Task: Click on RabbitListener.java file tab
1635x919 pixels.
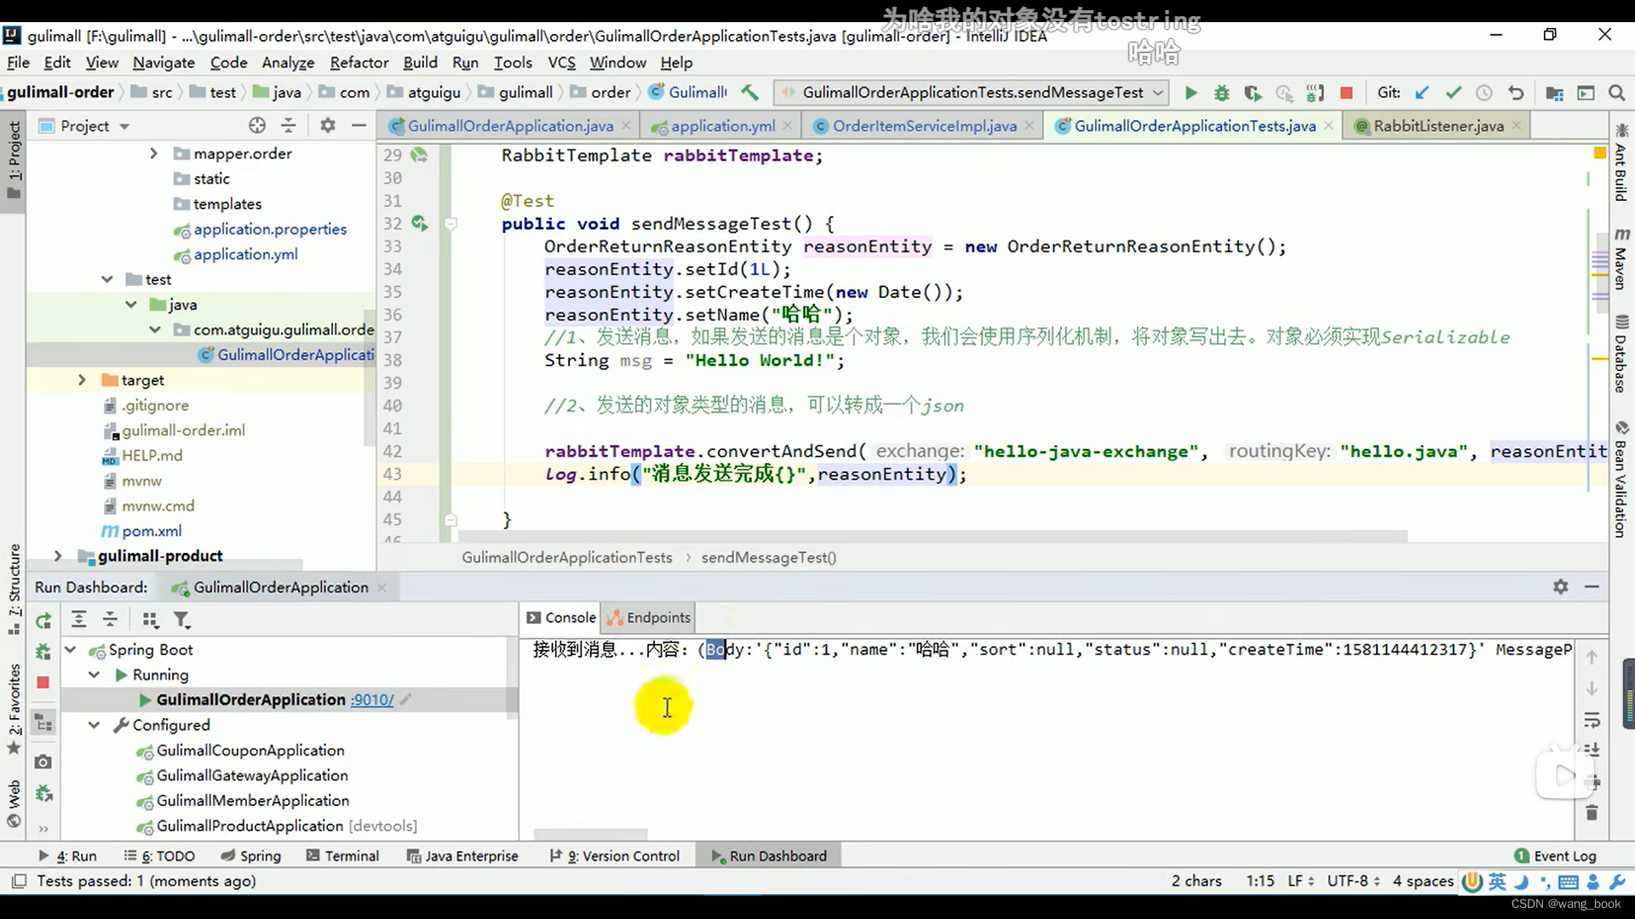Action: point(1438,126)
